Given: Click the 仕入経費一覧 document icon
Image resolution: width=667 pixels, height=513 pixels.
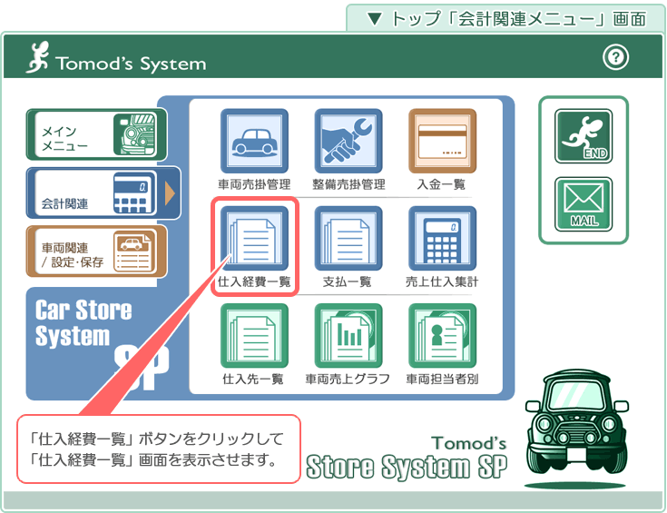Looking at the screenshot, I should tap(254, 239).
